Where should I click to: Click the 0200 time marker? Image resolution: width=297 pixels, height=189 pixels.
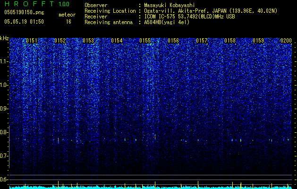286,41
